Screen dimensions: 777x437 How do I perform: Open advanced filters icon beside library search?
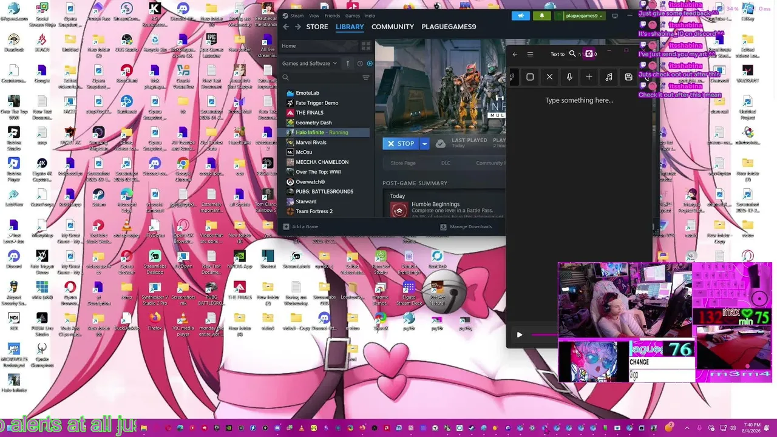365,78
